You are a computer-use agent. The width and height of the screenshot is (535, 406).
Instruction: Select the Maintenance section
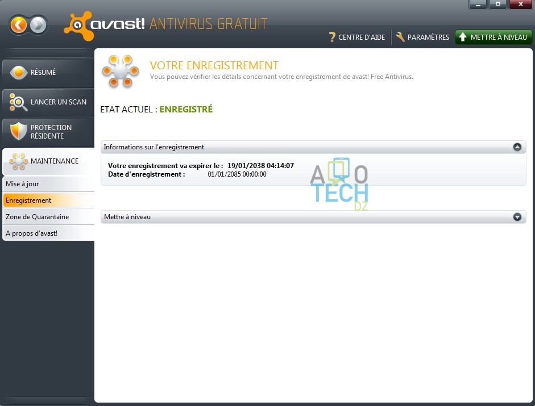point(48,161)
